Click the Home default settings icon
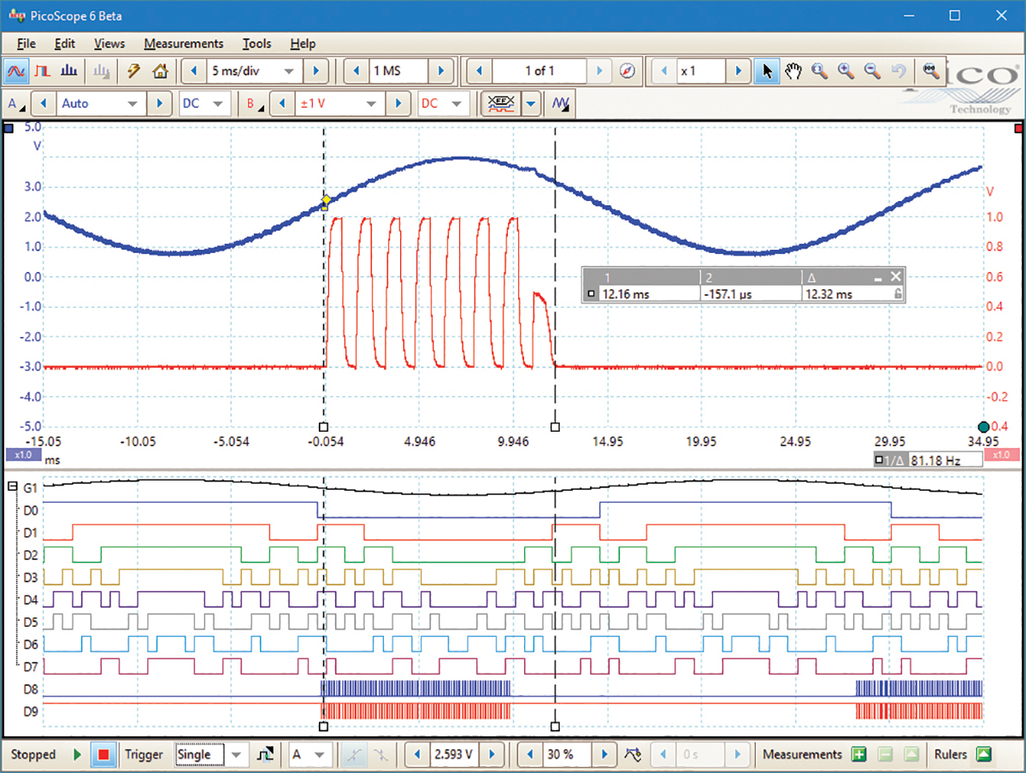 (161, 72)
